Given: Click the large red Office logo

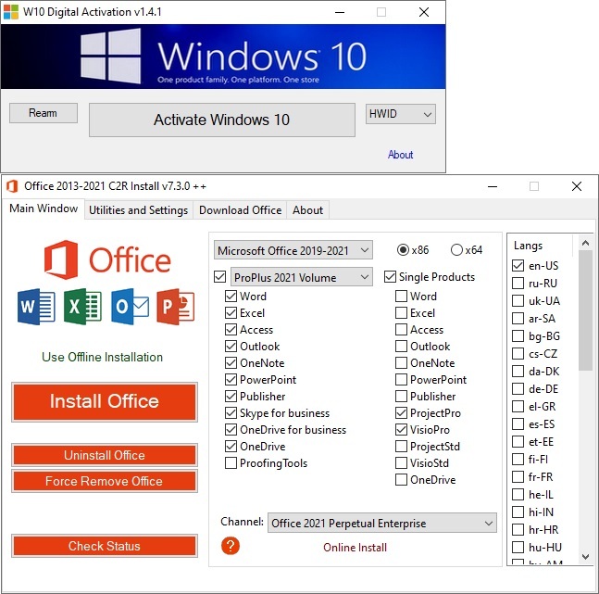Looking at the screenshot, I should point(107,259).
